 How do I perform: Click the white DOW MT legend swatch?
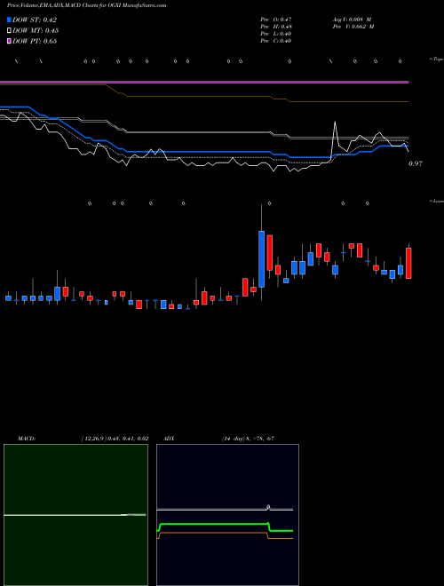tap(9, 30)
